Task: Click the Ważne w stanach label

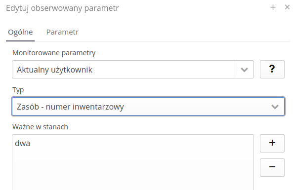Action: (x=40, y=127)
